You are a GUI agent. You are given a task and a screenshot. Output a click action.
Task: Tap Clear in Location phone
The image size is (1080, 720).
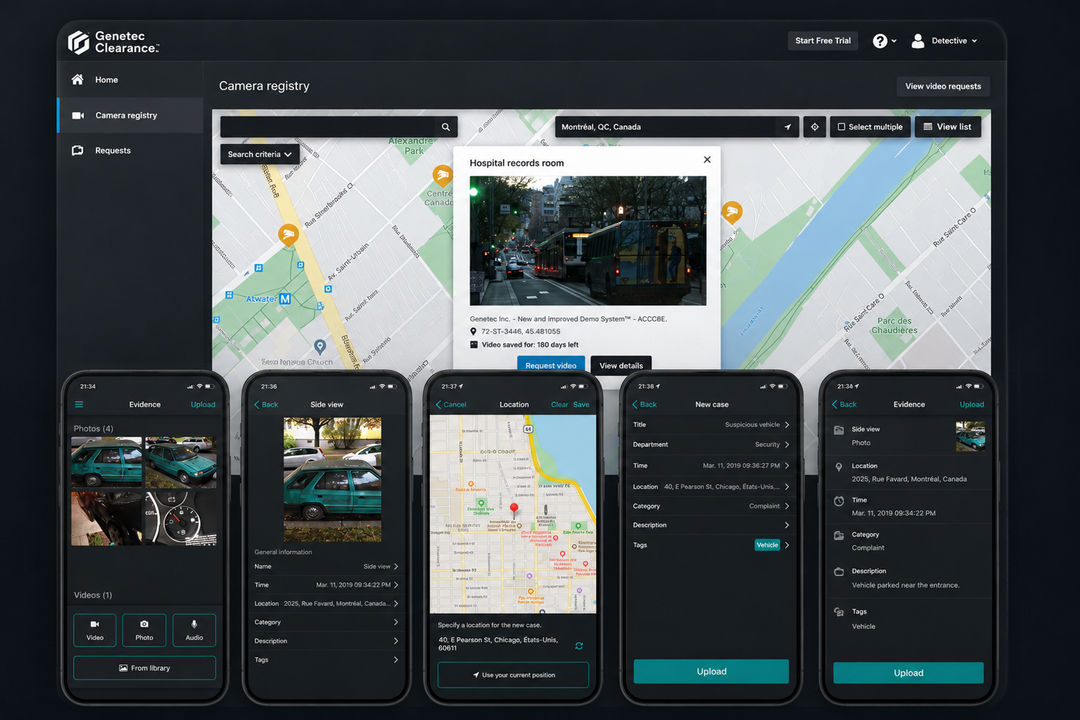click(559, 404)
